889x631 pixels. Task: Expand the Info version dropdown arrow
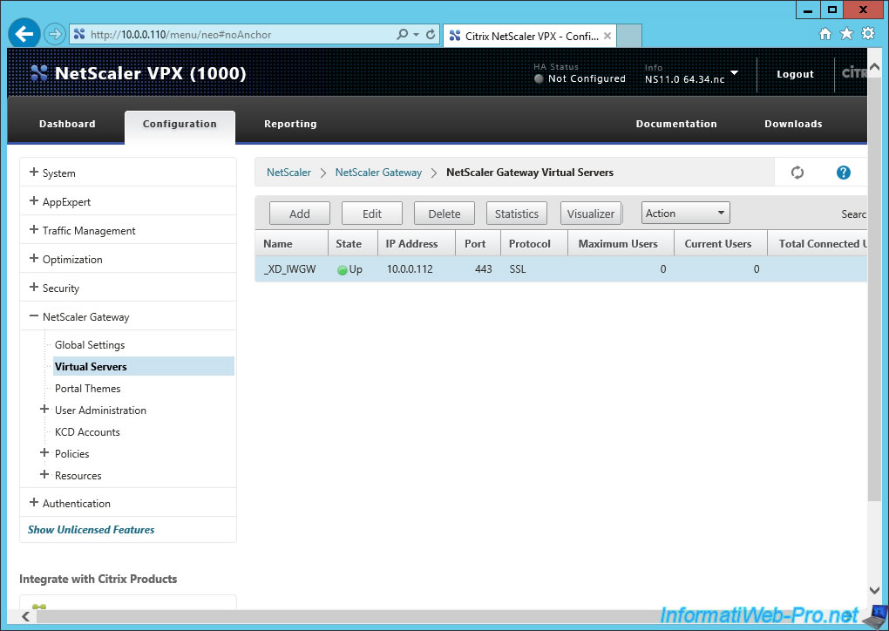click(x=734, y=73)
